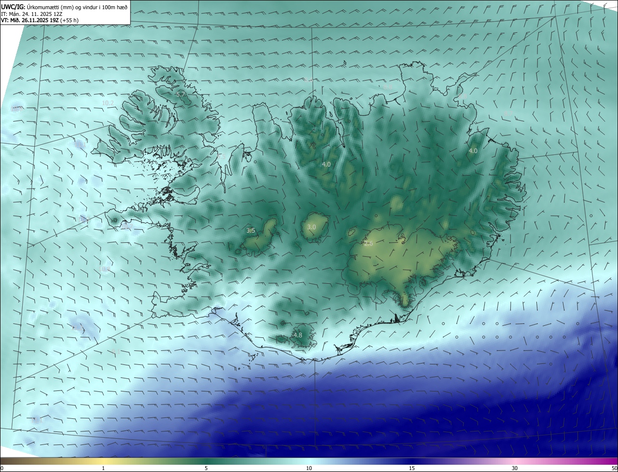Click the faint 10.7 value near the western peninsula
Image resolution: width=618 pixels, height=472 pixels.
tap(127, 226)
